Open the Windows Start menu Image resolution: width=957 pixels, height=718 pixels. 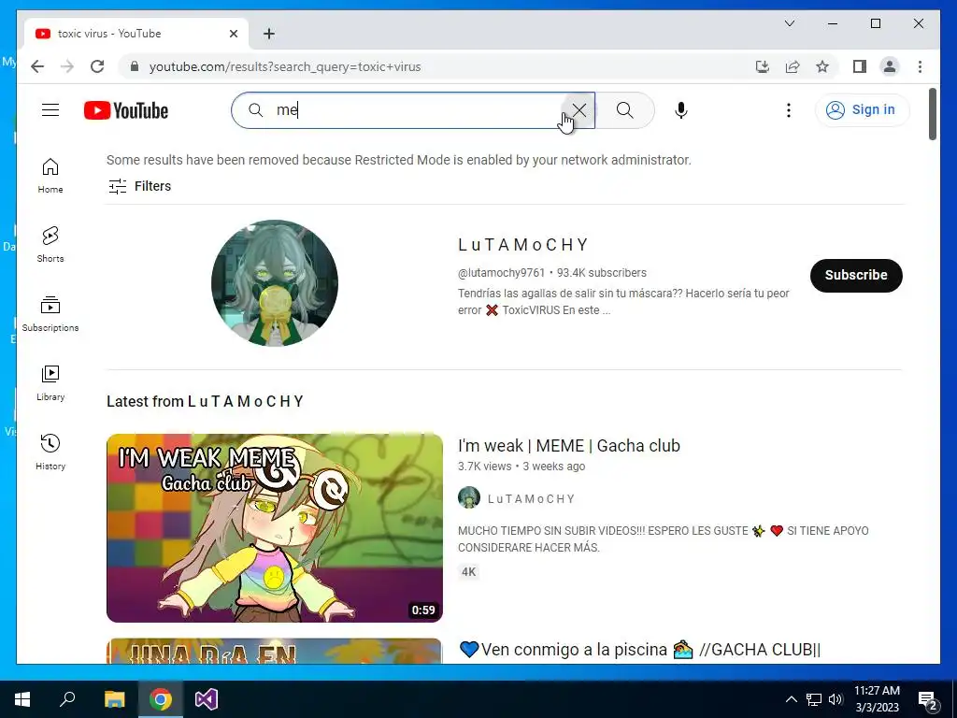22,699
